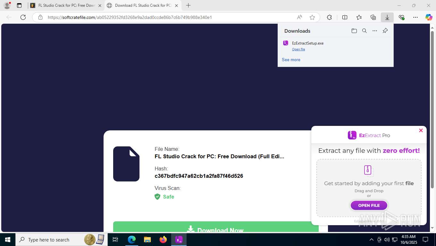Open Read aloud from address bar
The height and width of the screenshot is (246, 436).
[299, 17]
